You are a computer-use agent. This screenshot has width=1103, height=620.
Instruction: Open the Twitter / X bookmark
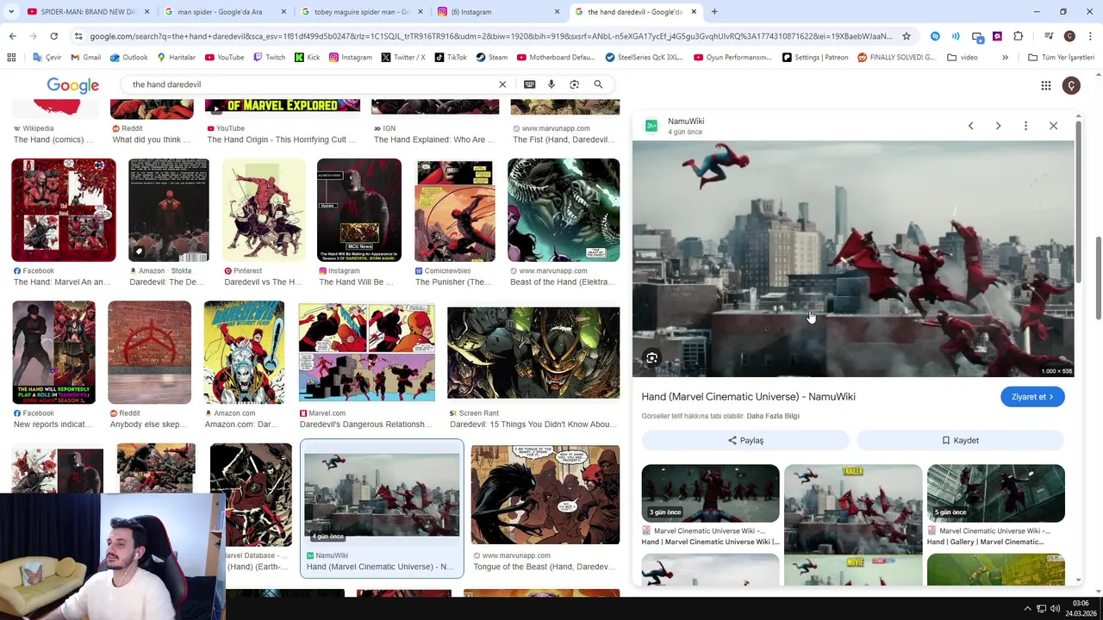403,58
